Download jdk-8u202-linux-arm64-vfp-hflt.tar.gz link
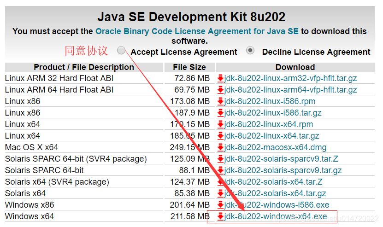 (x=290, y=90)
